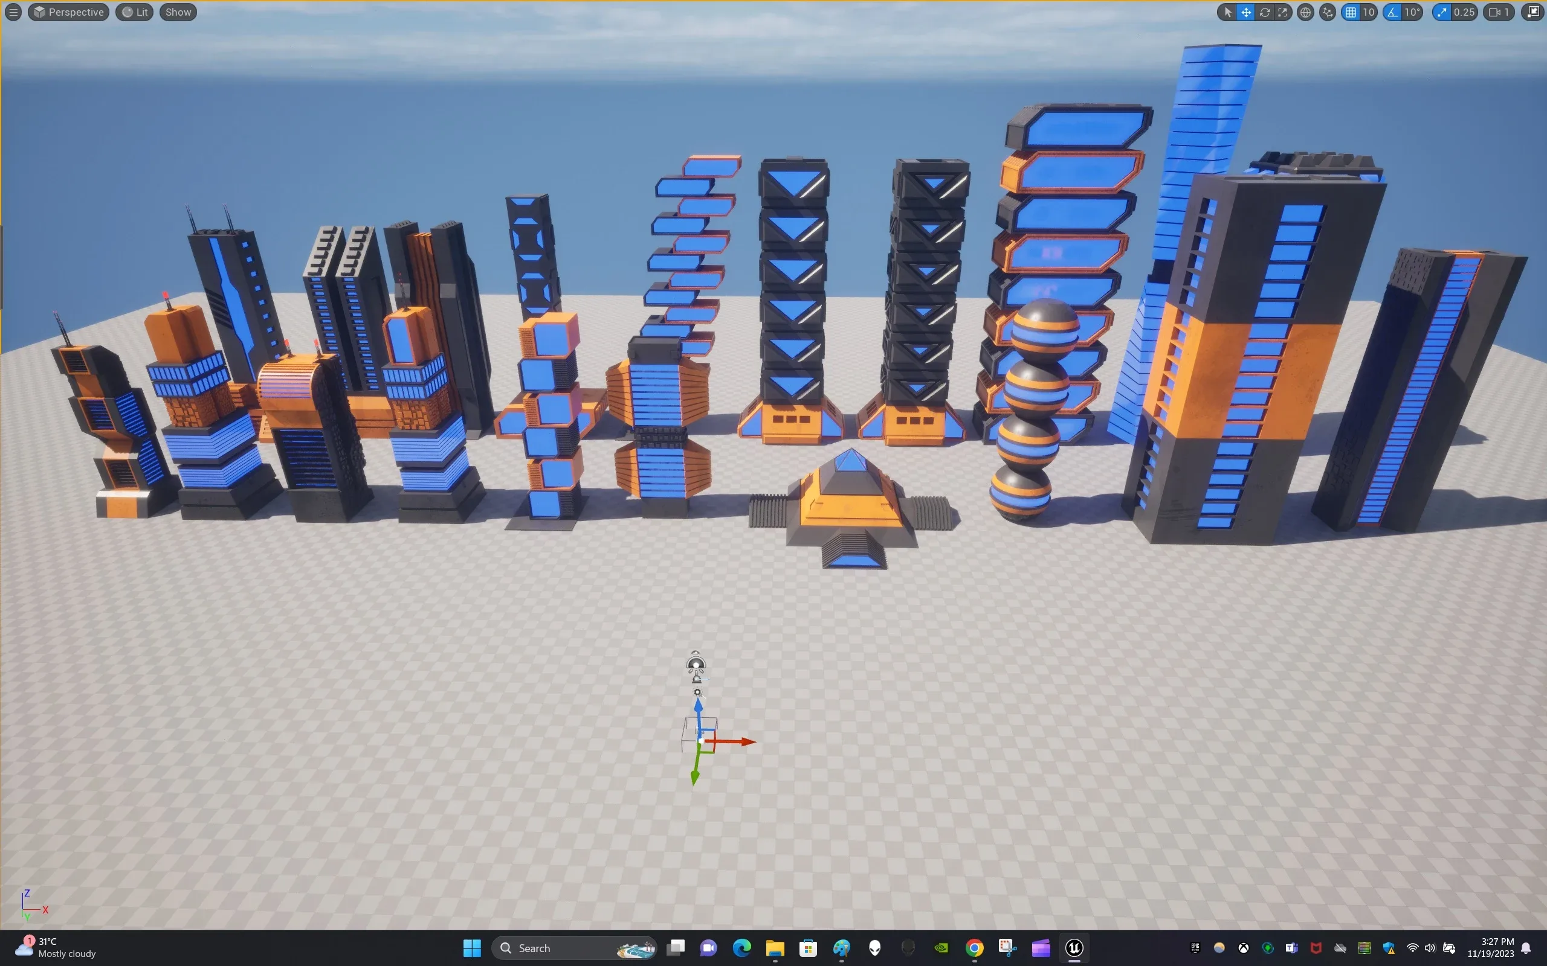Open the Perspective viewport type menu
1547x966 pixels.
point(68,12)
